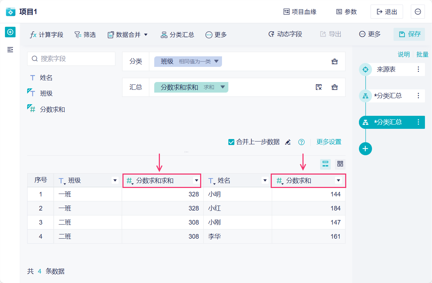Uncheck 合并上一步数据 checkbox
Screen dimensions: 432x283
pos(232,142)
